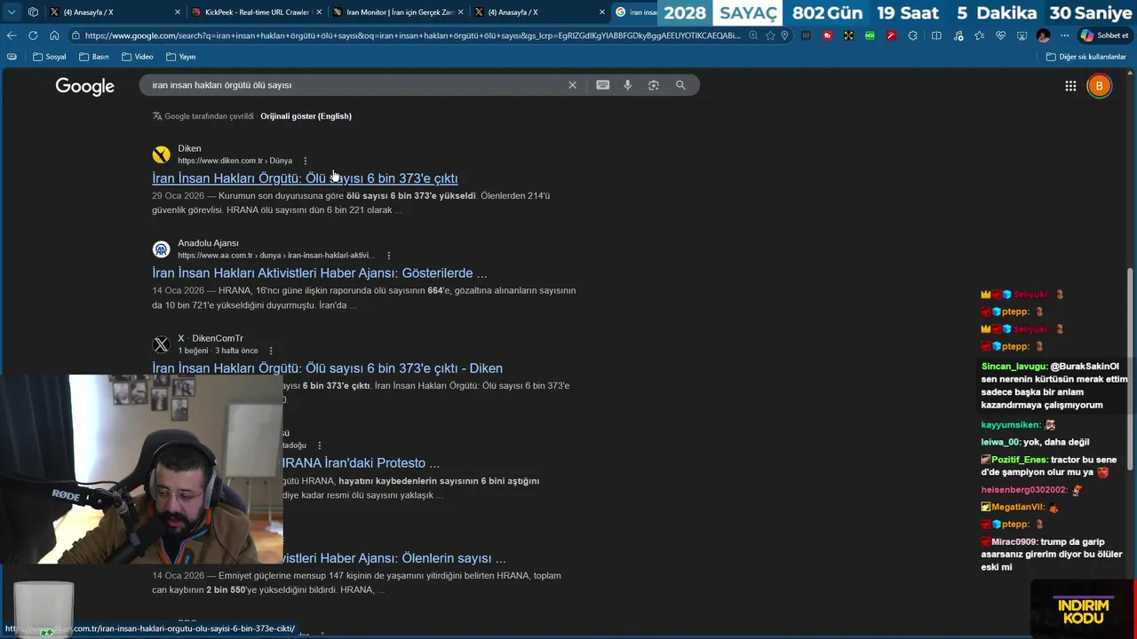The height and width of the screenshot is (639, 1137).
Task: Open the Google apps grid
Action: coord(1070,86)
